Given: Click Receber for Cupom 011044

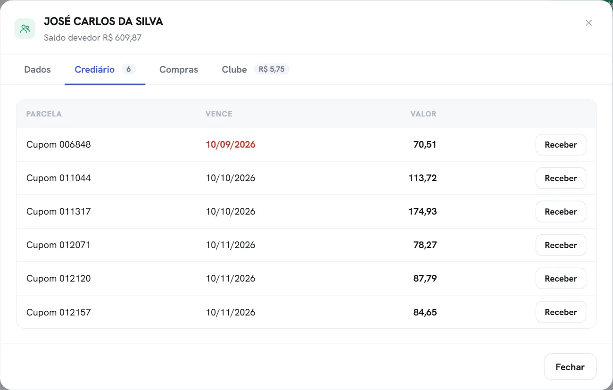Looking at the screenshot, I should 561,178.
